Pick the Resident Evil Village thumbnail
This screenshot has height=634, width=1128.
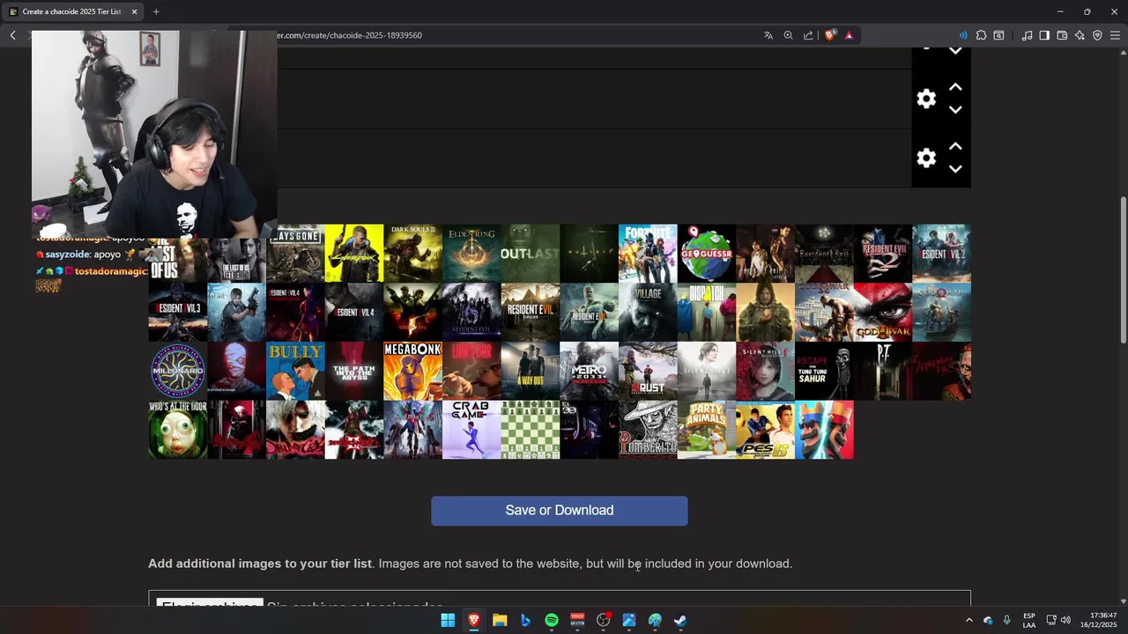coord(648,312)
